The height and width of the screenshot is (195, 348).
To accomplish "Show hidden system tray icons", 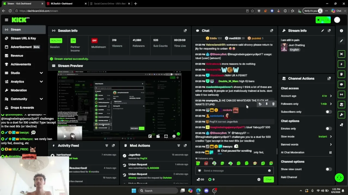I will pyautogui.click(x=301, y=191).
